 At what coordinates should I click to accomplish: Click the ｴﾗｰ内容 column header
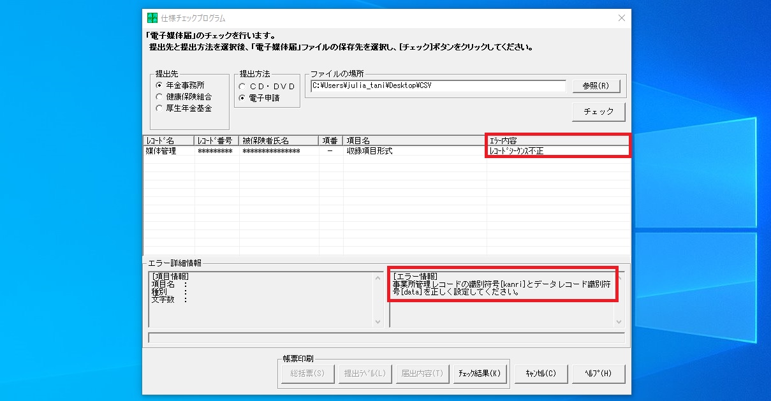point(557,140)
